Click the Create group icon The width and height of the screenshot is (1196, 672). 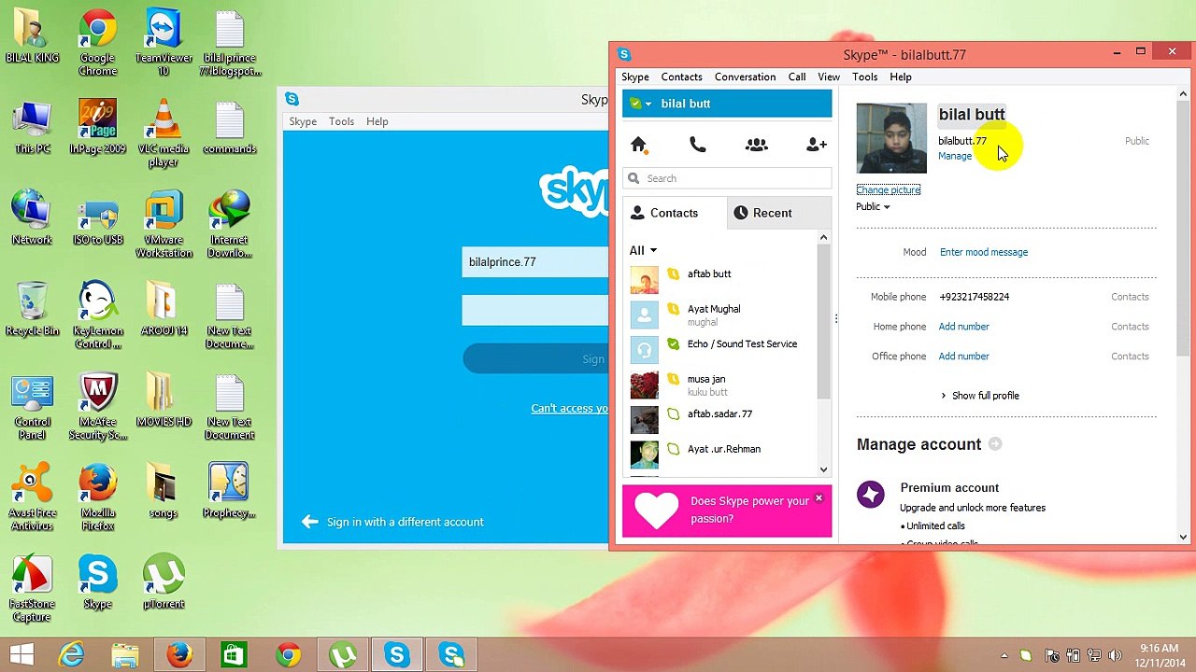pyautogui.click(x=757, y=145)
